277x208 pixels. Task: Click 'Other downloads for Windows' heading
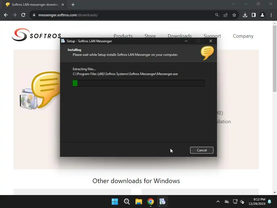[136, 181]
